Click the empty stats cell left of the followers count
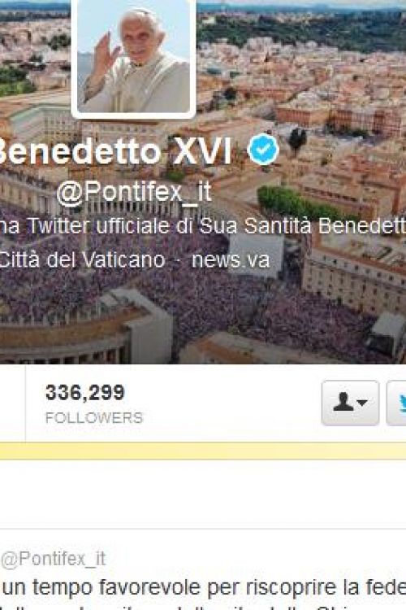This screenshot has height=610, width=406. coord(12,403)
